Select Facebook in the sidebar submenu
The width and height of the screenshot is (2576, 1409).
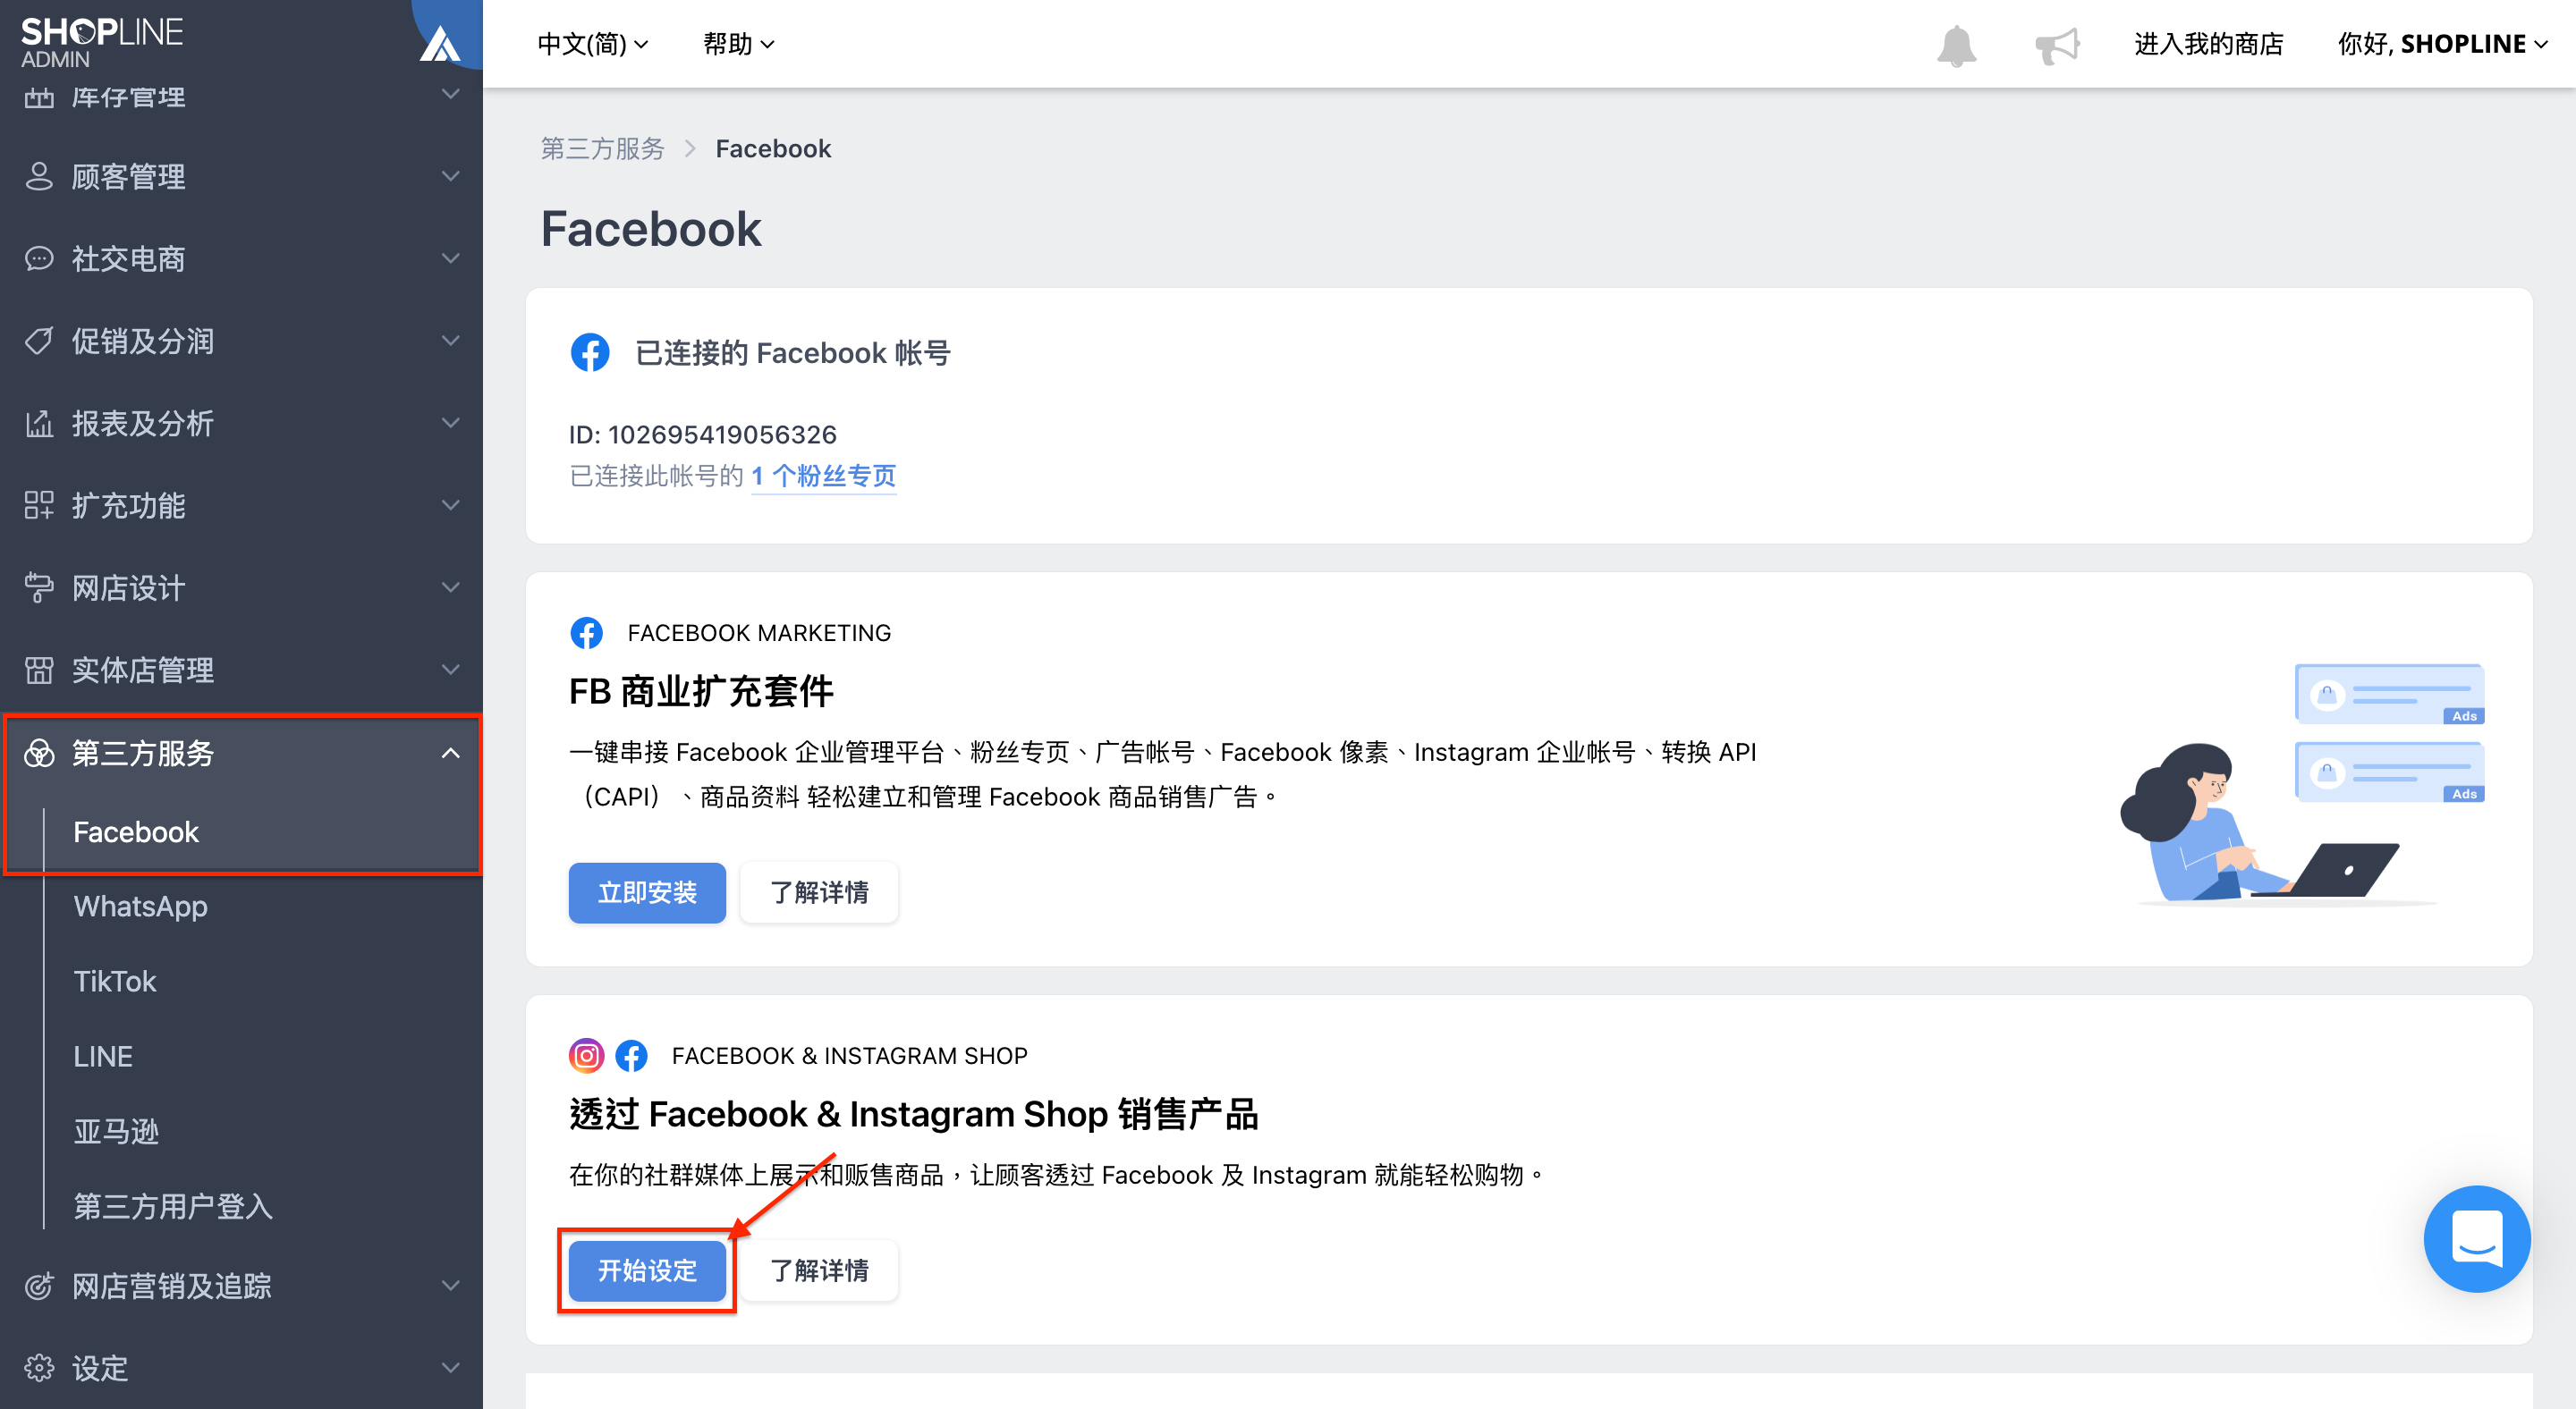click(136, 831)
